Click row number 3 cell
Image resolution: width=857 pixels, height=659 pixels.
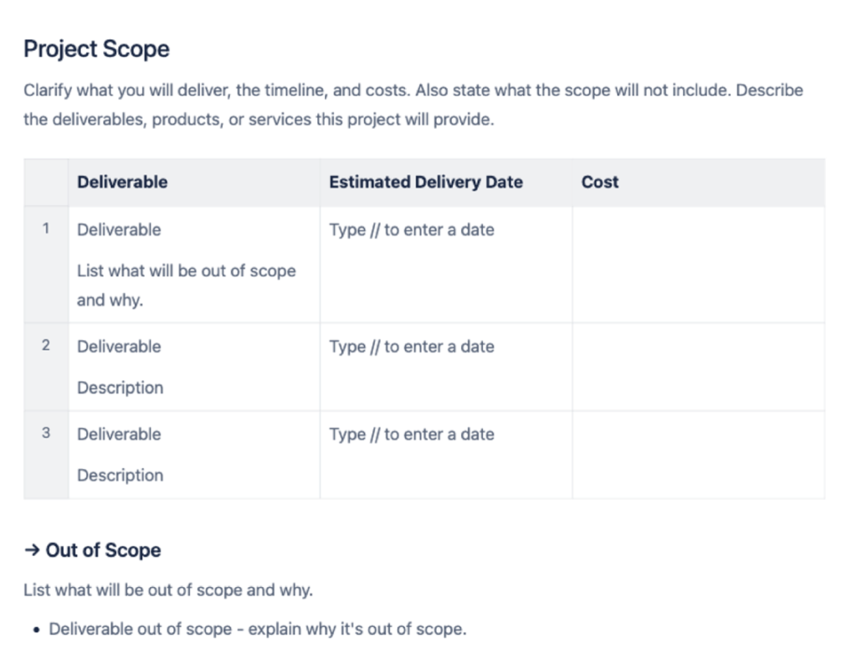coord(46,433)
